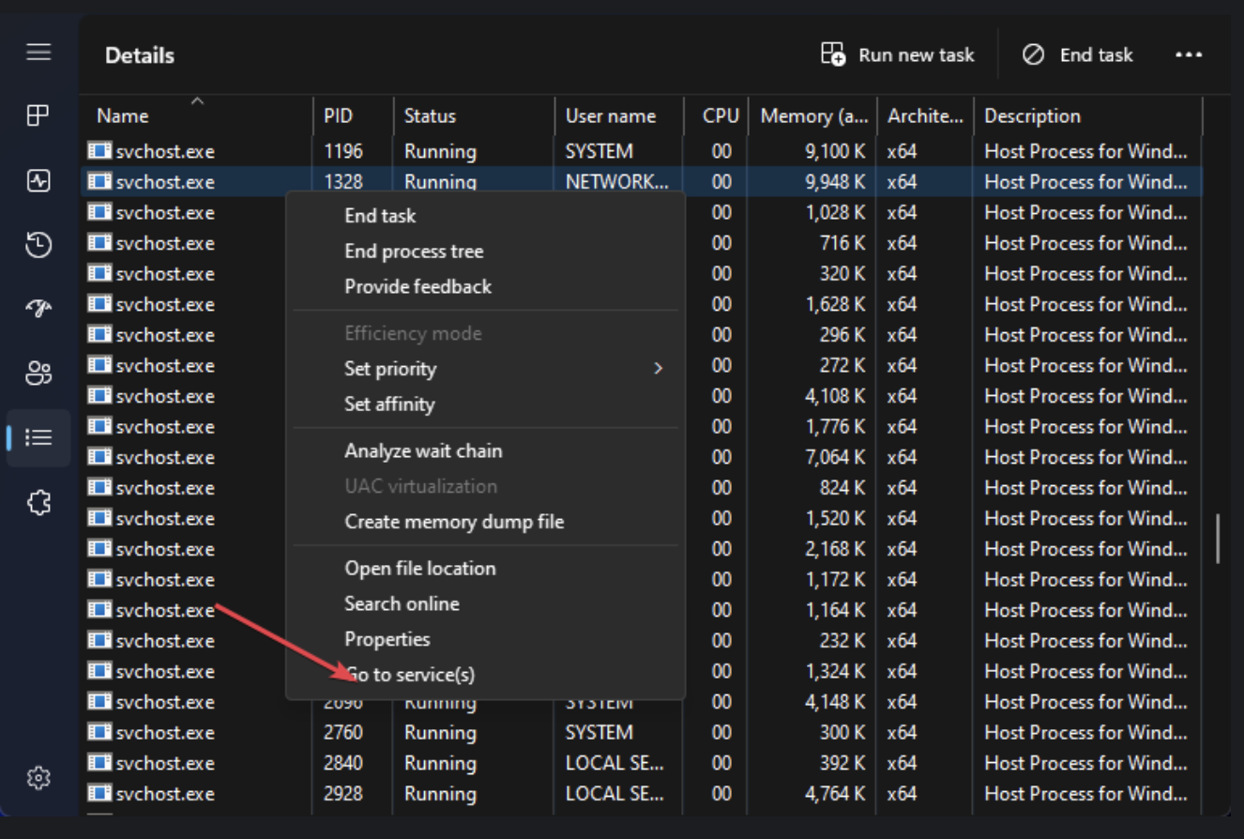Screen dimensions: 1244x839
Task: Click the 1,164 K memory value
Action: pyautogui.click(x=835, y=610)
